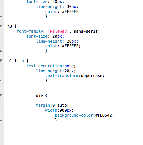Screen dimensions: 143x145
Task: Collapse the ul li a rule fold arrow
Action: [1, 61]
